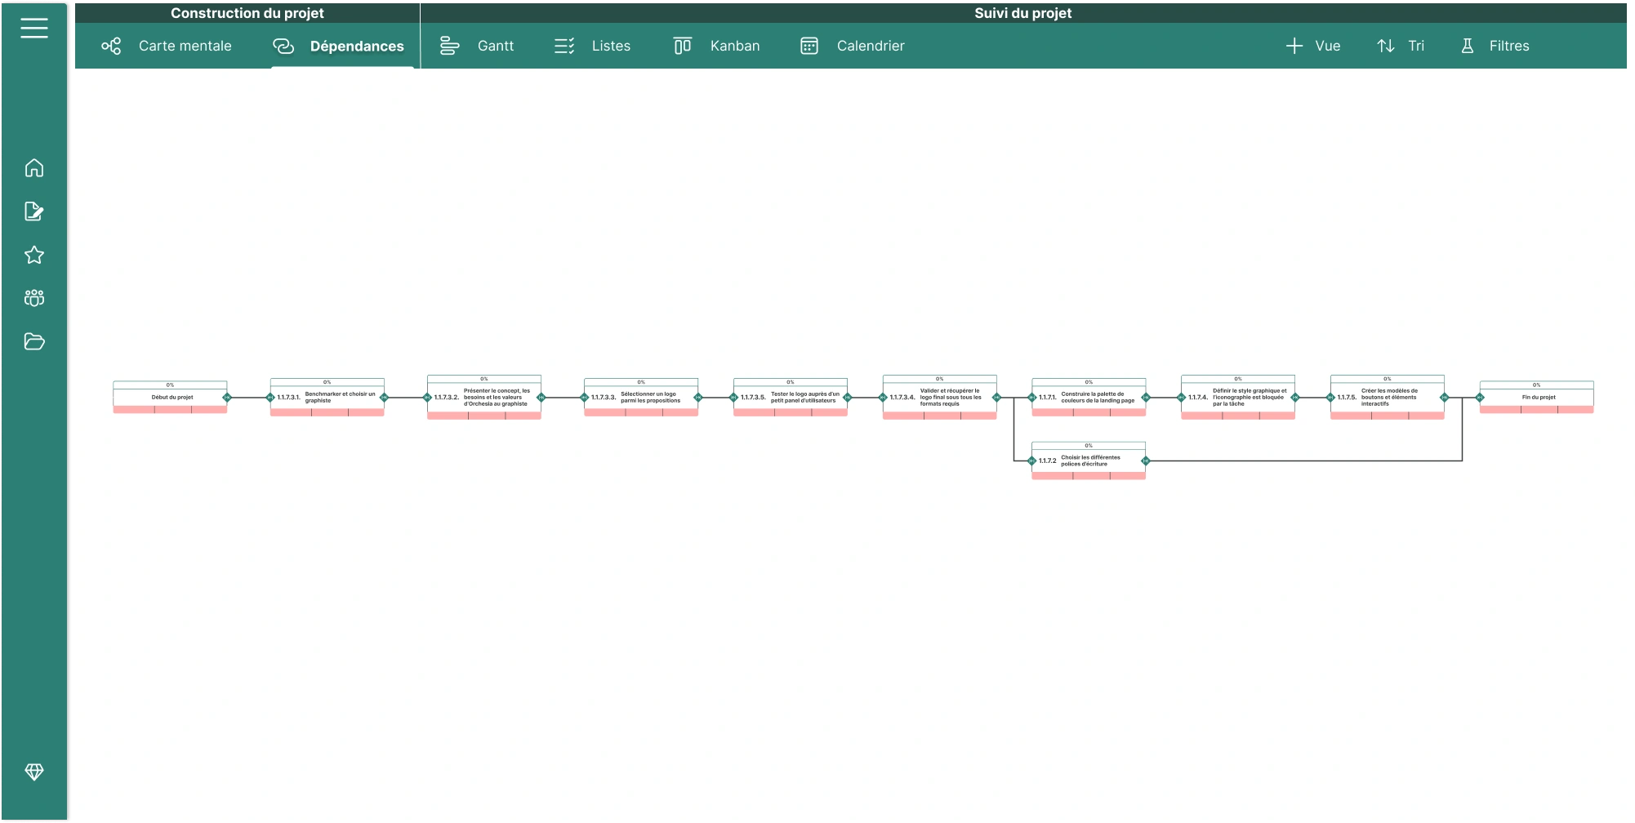Click output connector of task 1.1.7.3.2.
Screen dimensions: 1635x823
point(541,398)
